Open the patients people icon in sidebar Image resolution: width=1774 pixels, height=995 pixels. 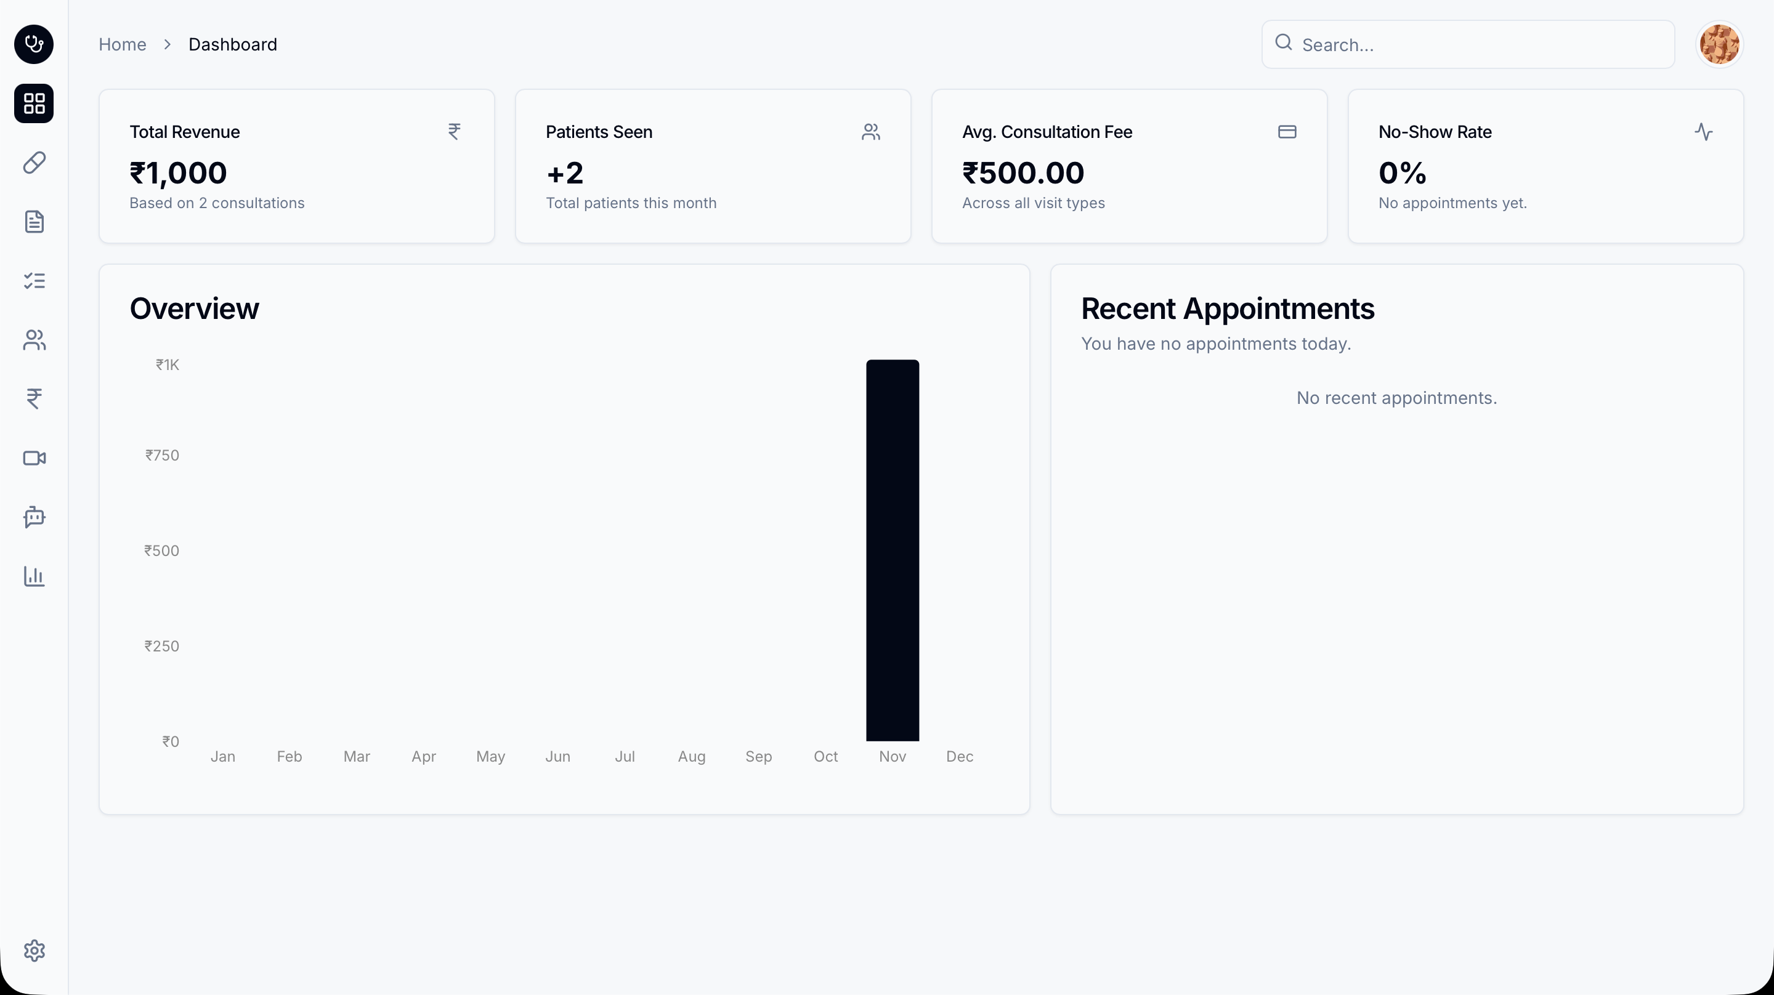click(34, 339)
